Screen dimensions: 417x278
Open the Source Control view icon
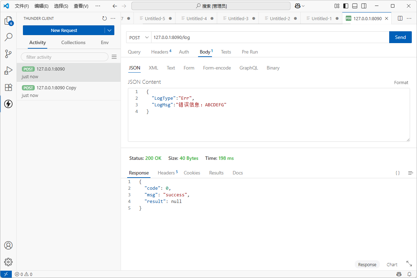[x=8, y=54]
